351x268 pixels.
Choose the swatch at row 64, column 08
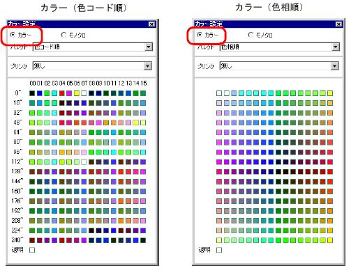91,132
